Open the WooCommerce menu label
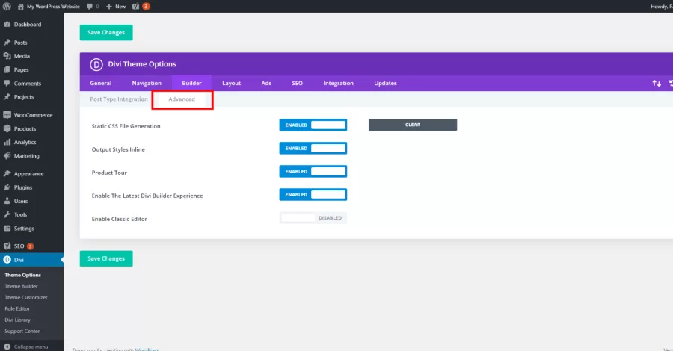The height and width of the screenshot is (351, 673). point(33,115)
